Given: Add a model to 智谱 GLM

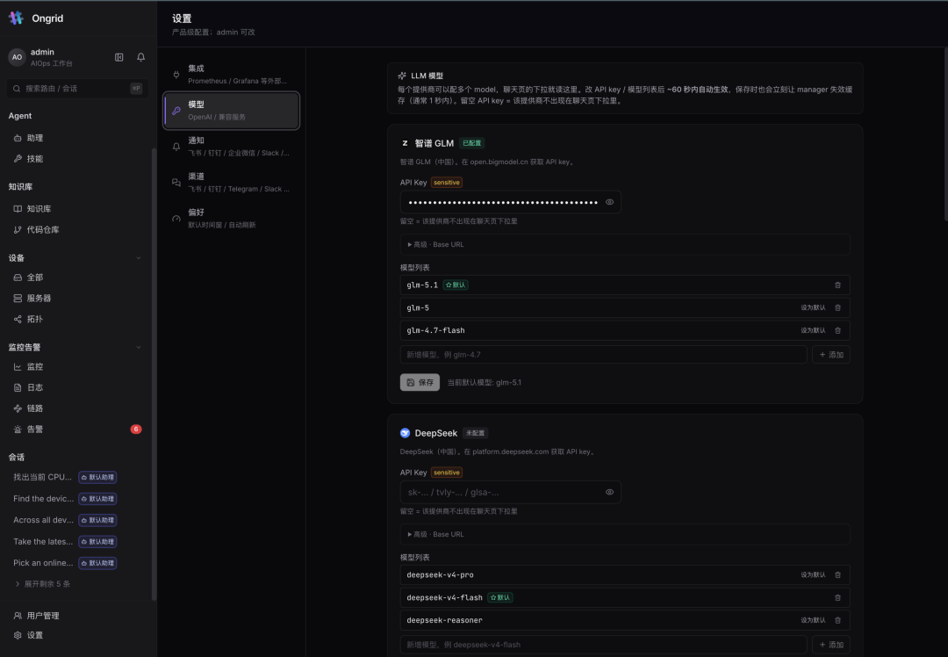Looking at the screenshot, I should tap(830, 355).
